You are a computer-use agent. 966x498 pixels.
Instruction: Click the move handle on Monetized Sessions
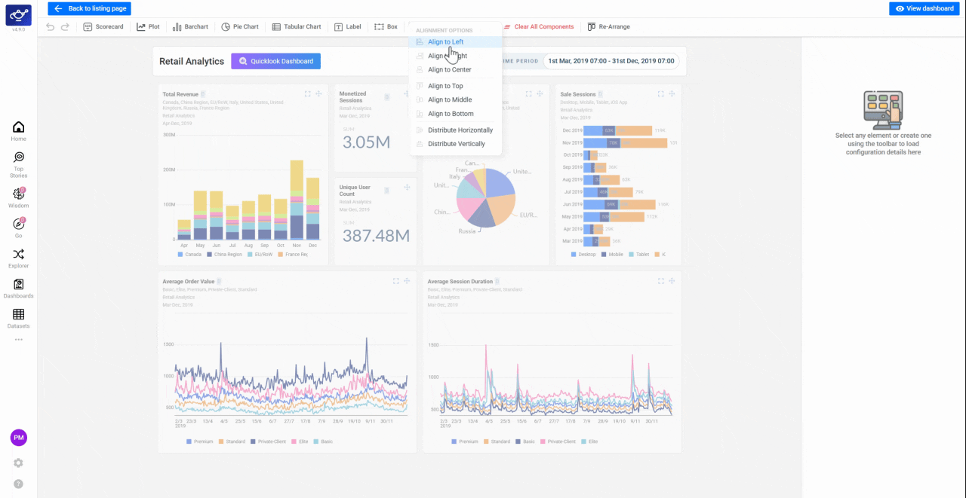406,94
